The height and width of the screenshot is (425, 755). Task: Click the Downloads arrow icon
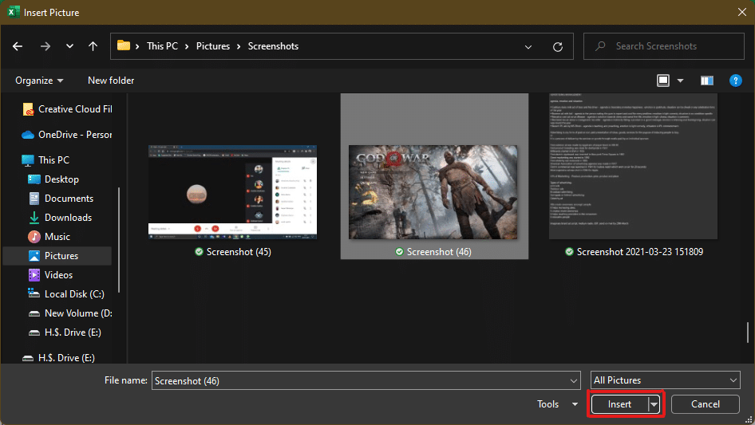(34, 218)
